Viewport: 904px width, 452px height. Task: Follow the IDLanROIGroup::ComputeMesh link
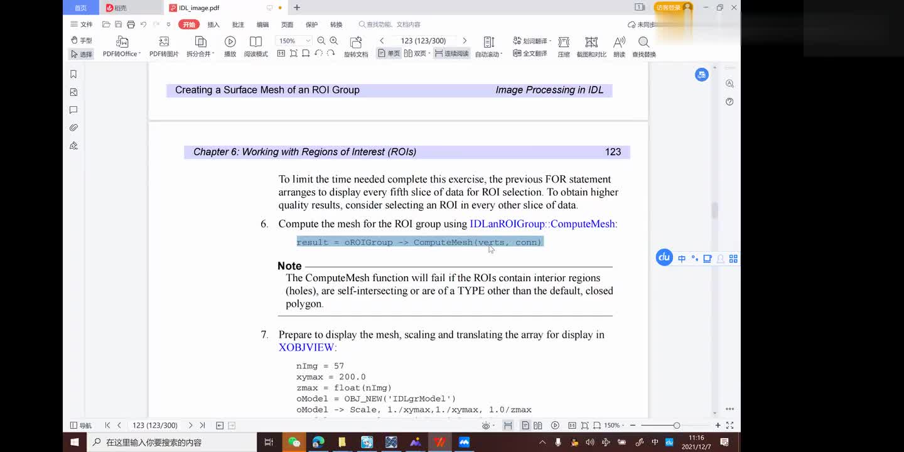tap(544, 224)
